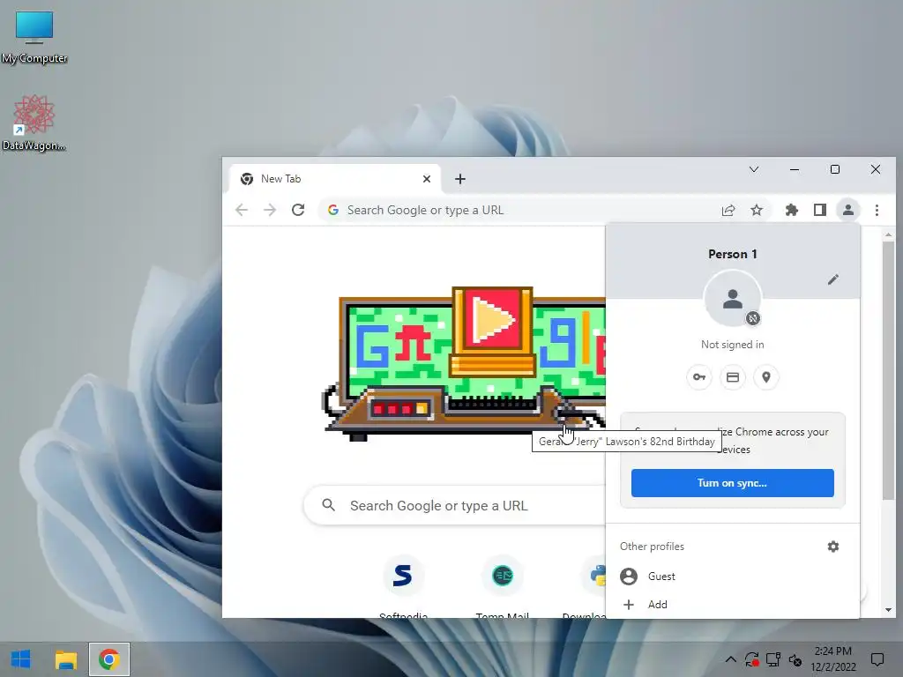
Task: Go forward with the forward arrow
Action: pos(270,210)
